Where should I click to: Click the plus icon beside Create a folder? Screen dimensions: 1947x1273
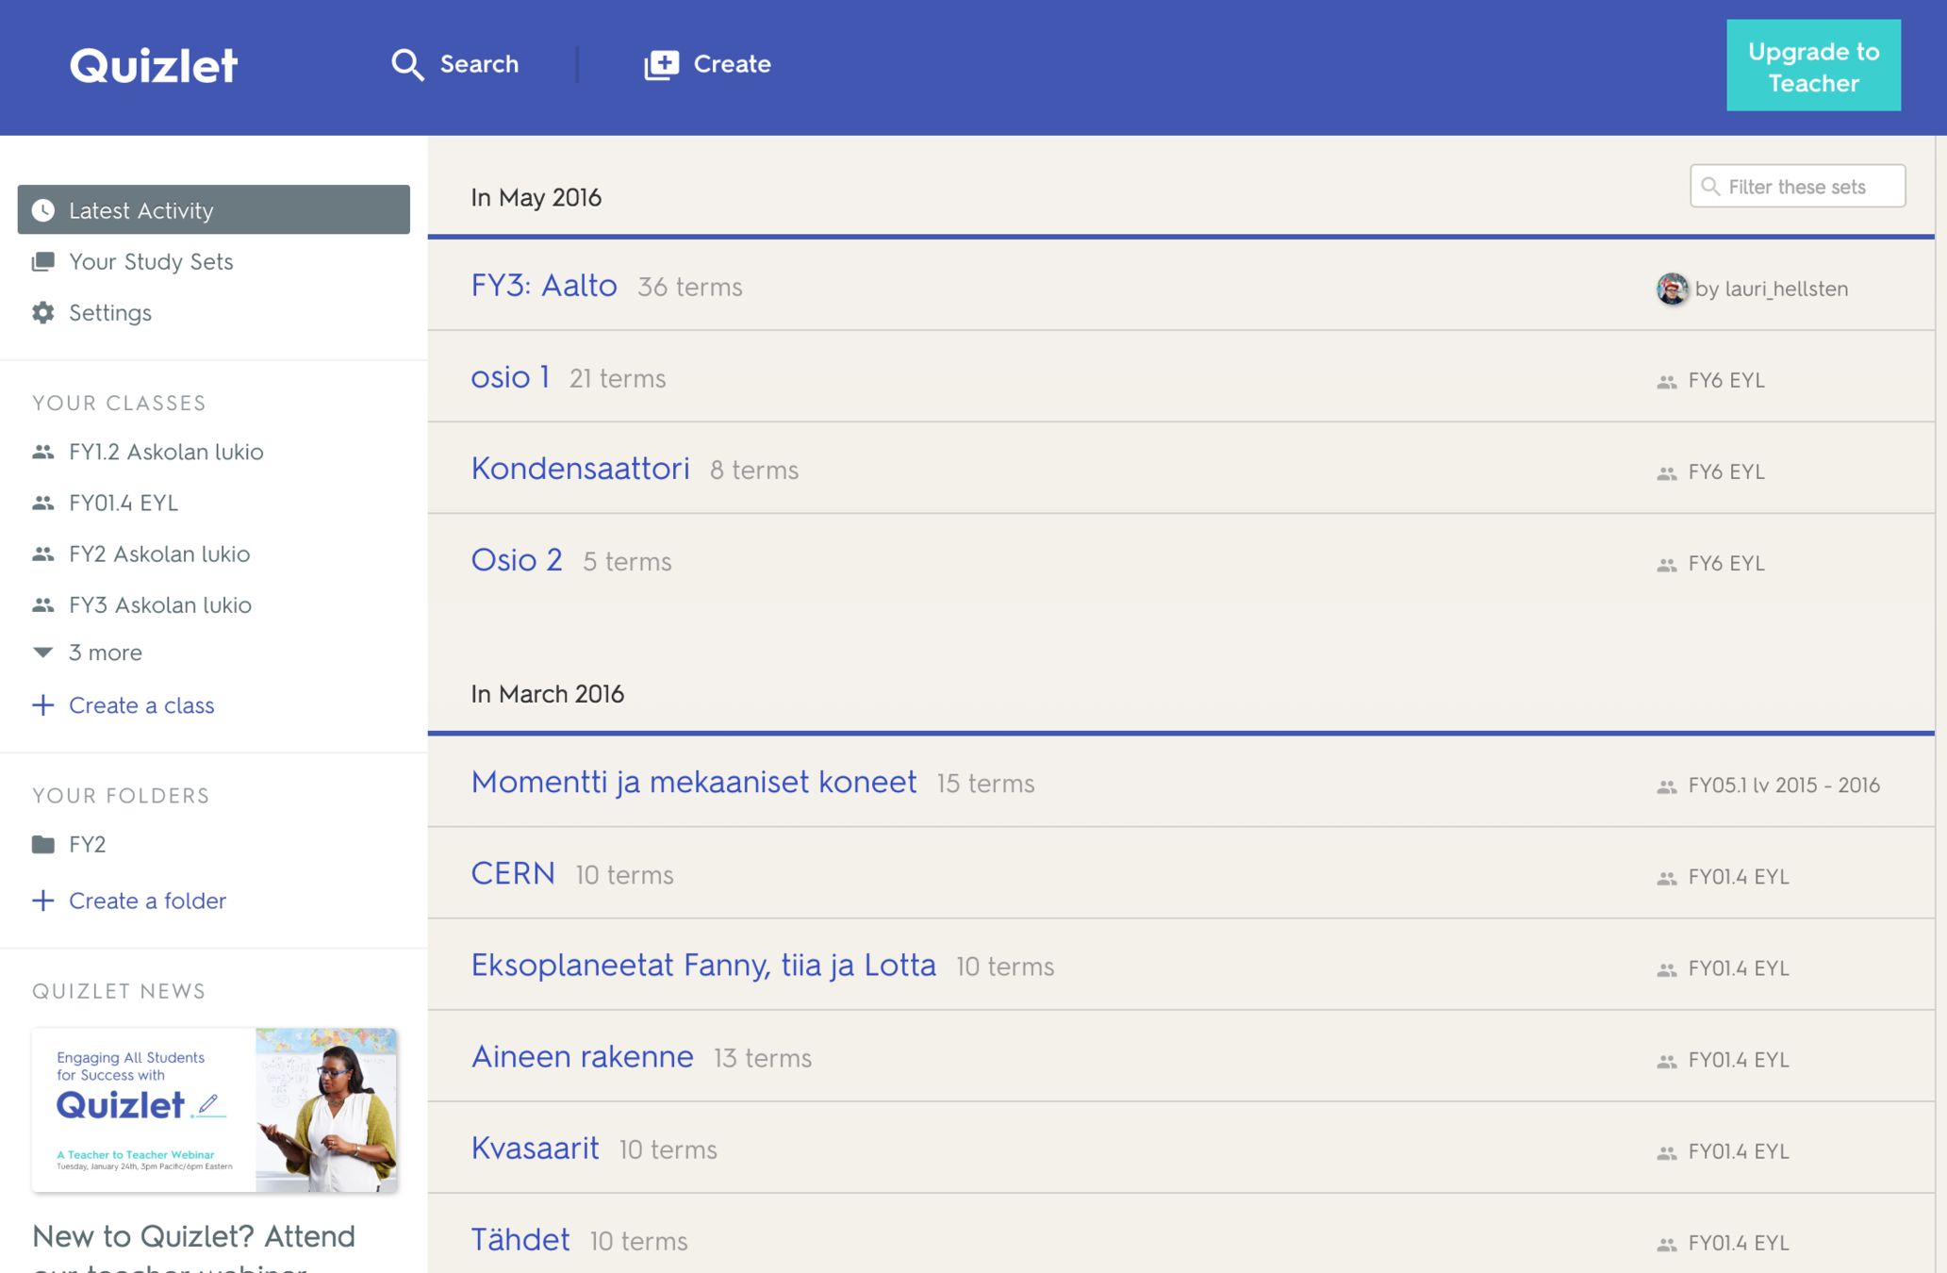pyautogui.click(x=43, y=901)
